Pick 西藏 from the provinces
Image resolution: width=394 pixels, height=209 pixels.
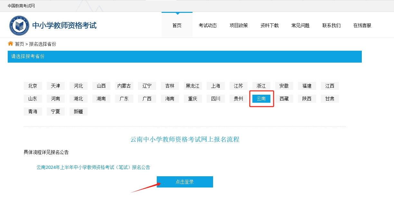click(x=284, y=99)
